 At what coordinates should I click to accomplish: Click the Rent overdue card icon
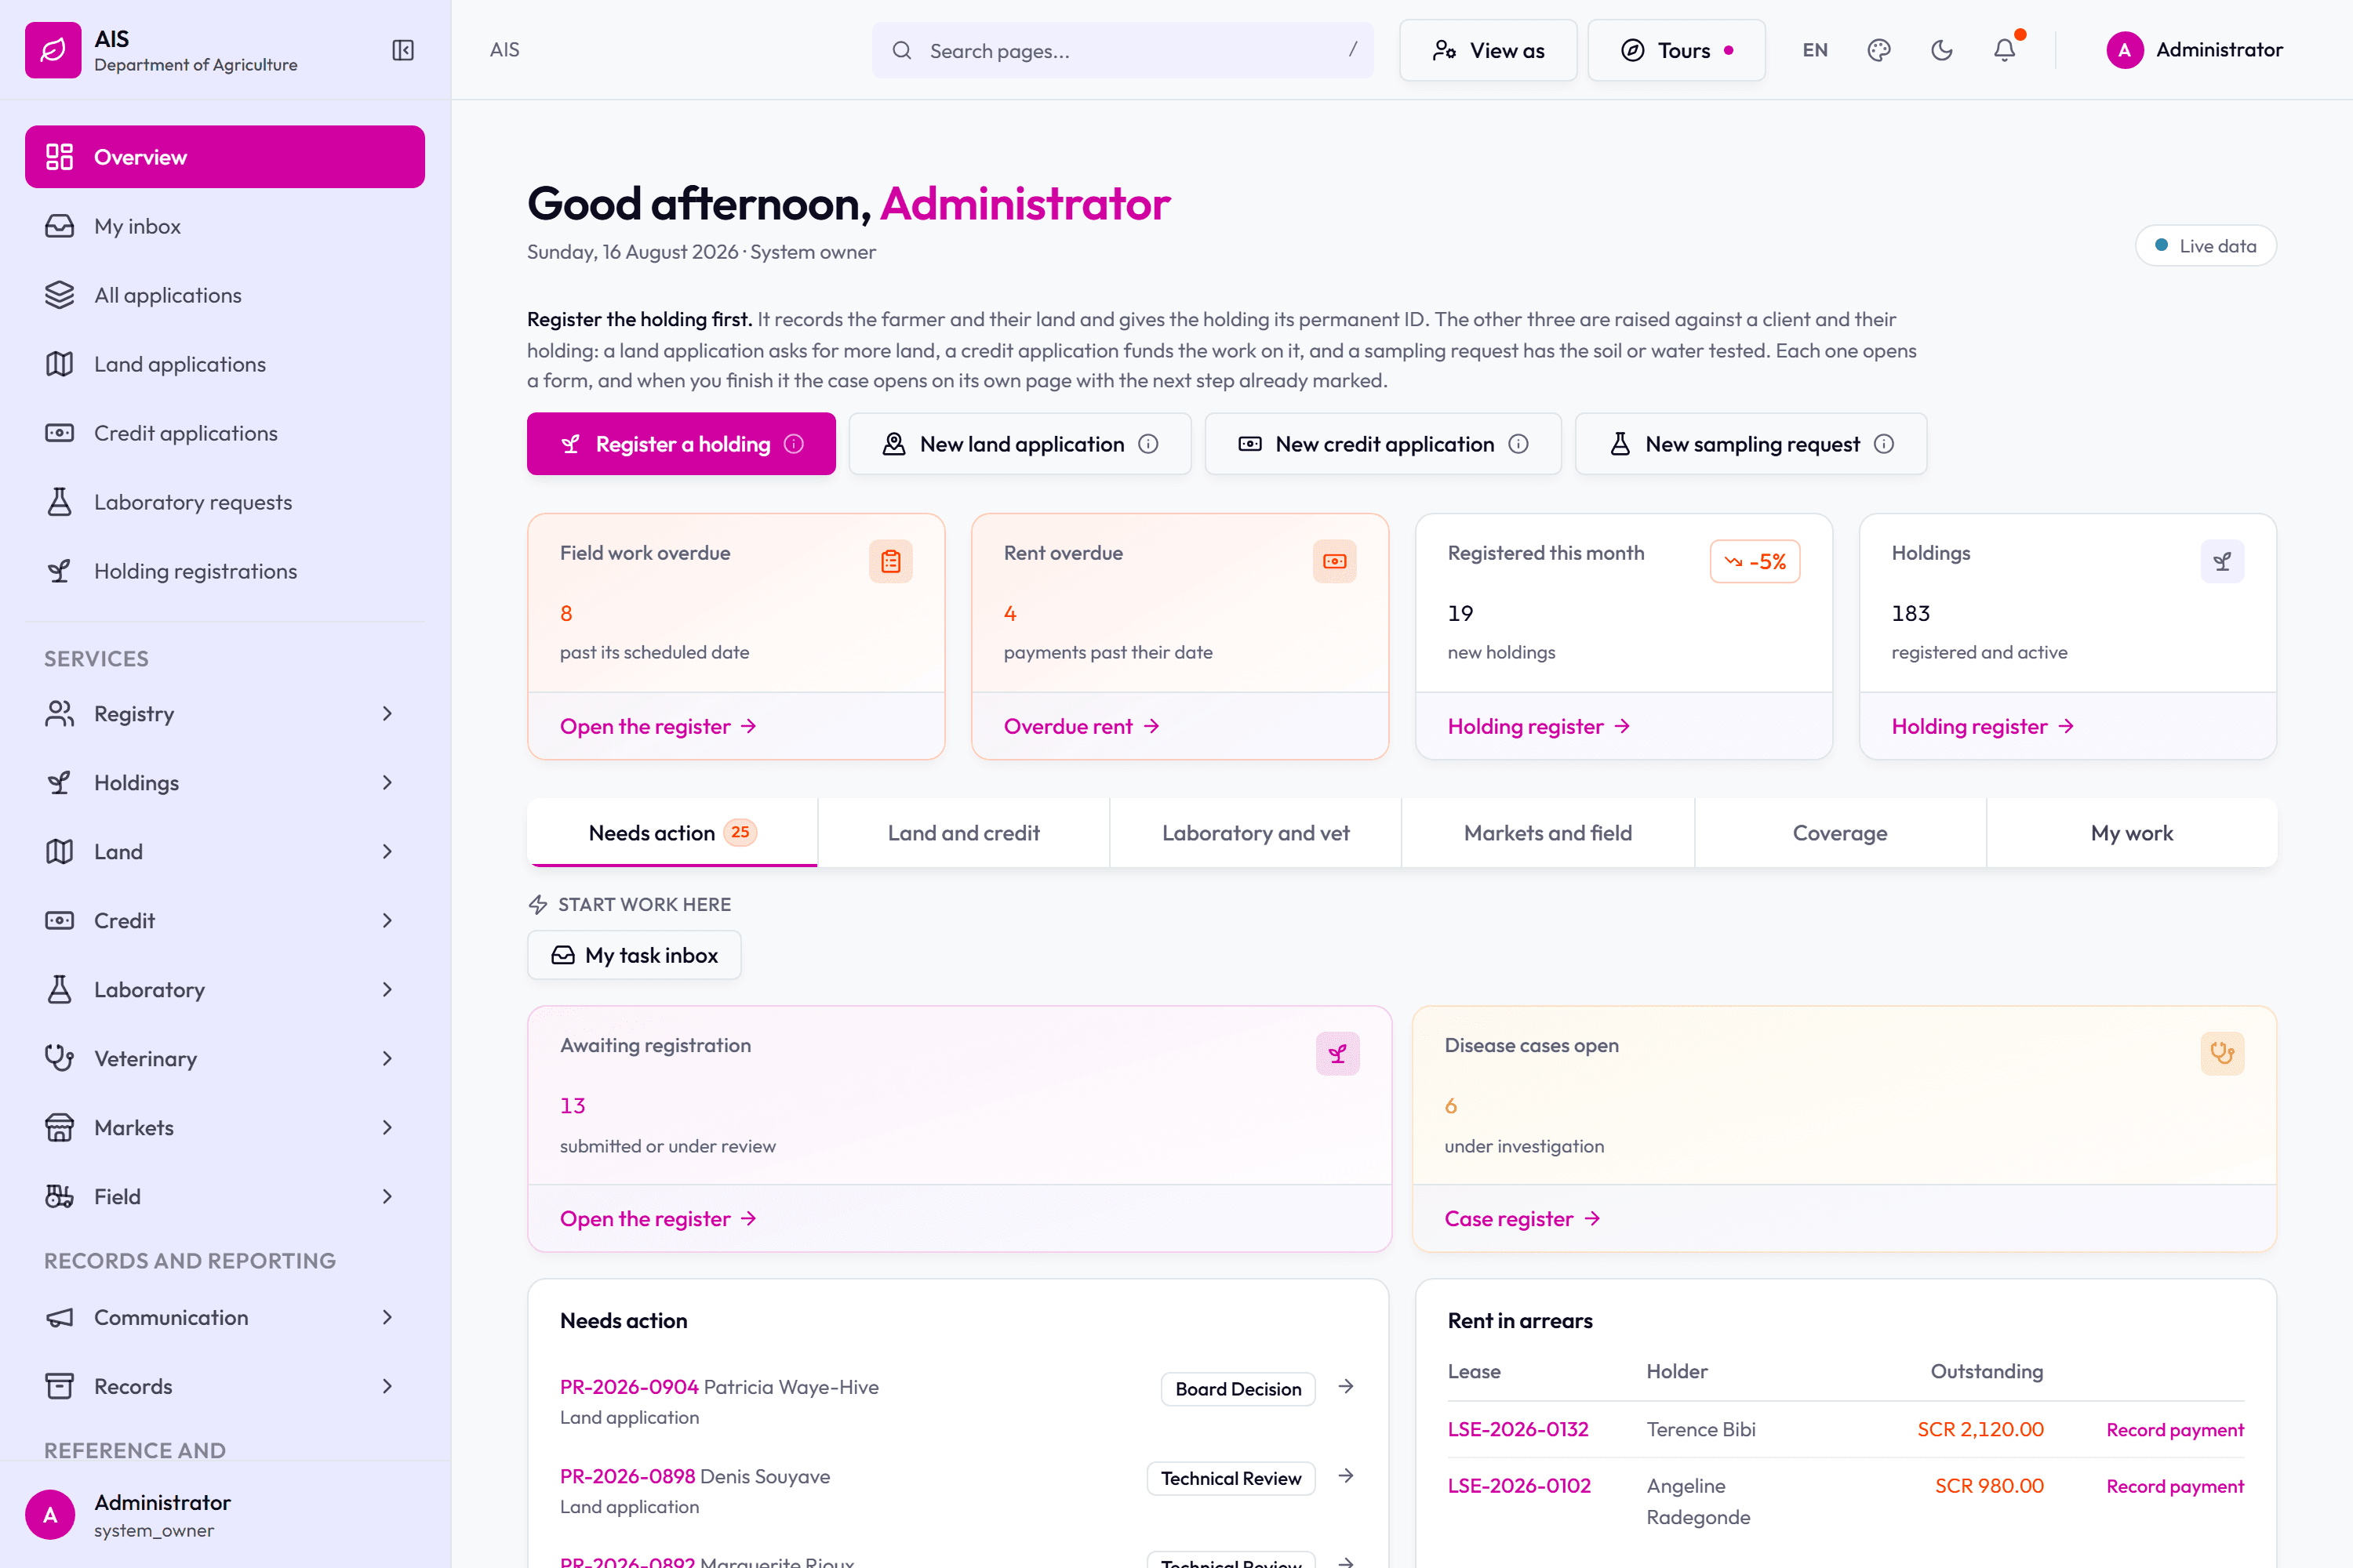[x=1335, y=561]
